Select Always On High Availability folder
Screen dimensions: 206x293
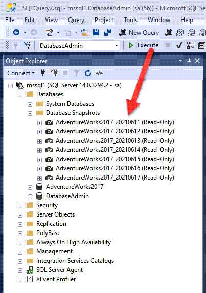(74, 242)
